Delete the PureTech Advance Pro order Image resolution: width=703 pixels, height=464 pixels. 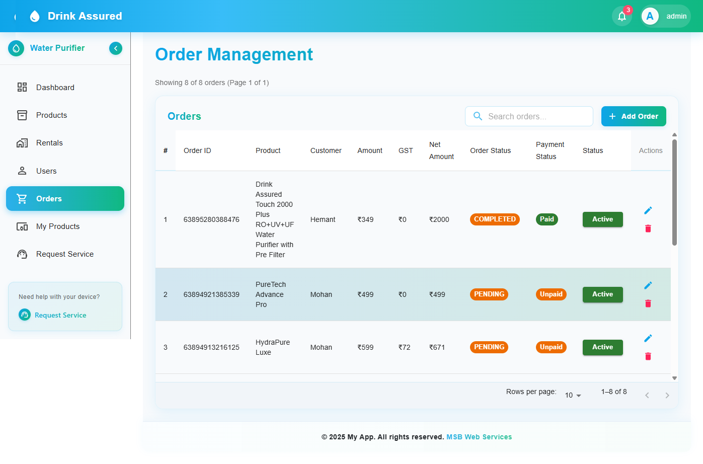coord(648,303)
